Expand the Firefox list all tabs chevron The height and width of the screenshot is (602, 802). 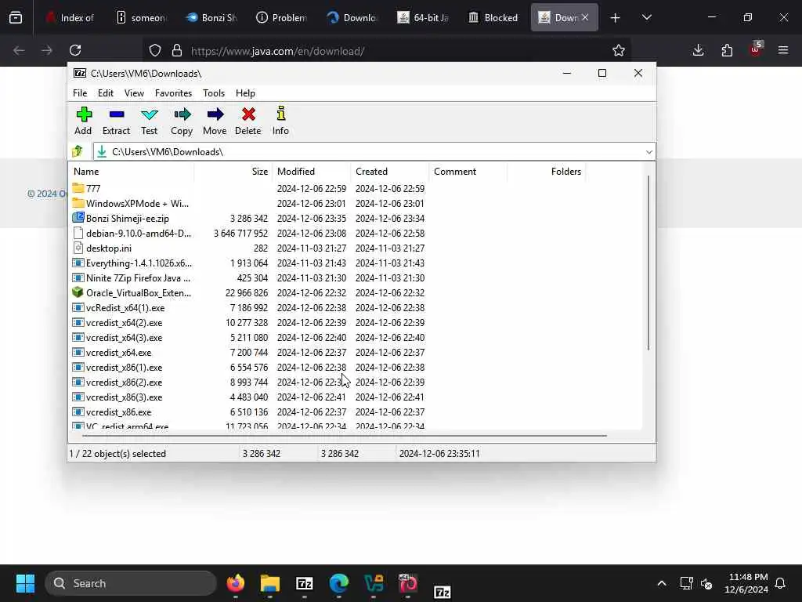point(647,18)
